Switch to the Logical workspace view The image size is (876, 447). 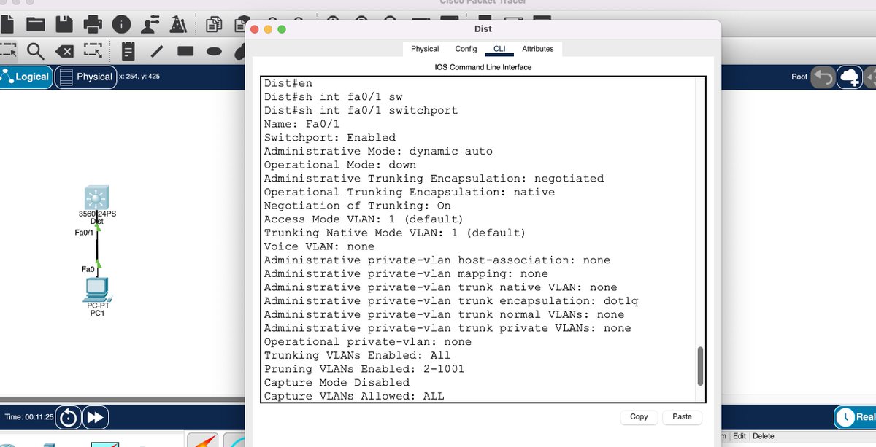coord(26,77)
